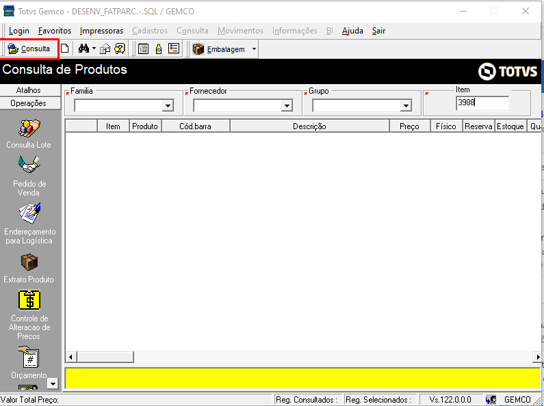Expand the Fornecedor combo box
Image resolution: width=544 pixels, height=406 pixels.
(x=287, y=105)
